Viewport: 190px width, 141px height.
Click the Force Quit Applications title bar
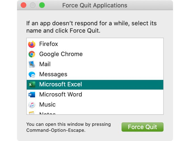point(95,5)
